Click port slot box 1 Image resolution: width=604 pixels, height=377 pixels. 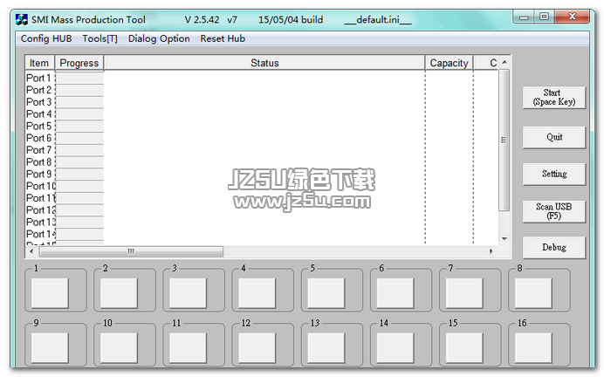pyautogui.click(x=50, y=293)
